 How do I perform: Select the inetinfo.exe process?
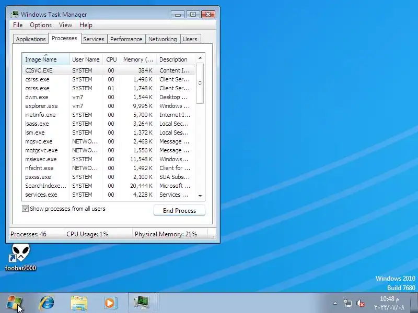[109, 115]
